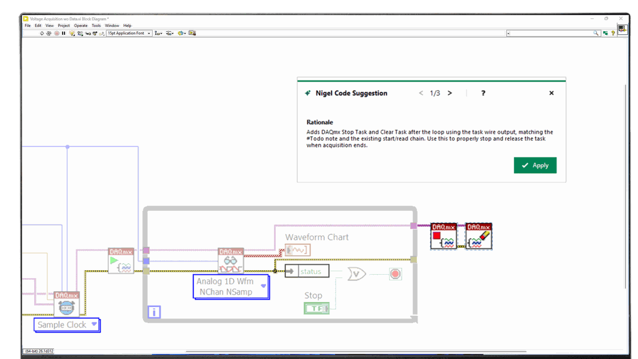Viewport: 638px width, 359px height.
Task: Click the green chat icon beside search
Action: 606,34
